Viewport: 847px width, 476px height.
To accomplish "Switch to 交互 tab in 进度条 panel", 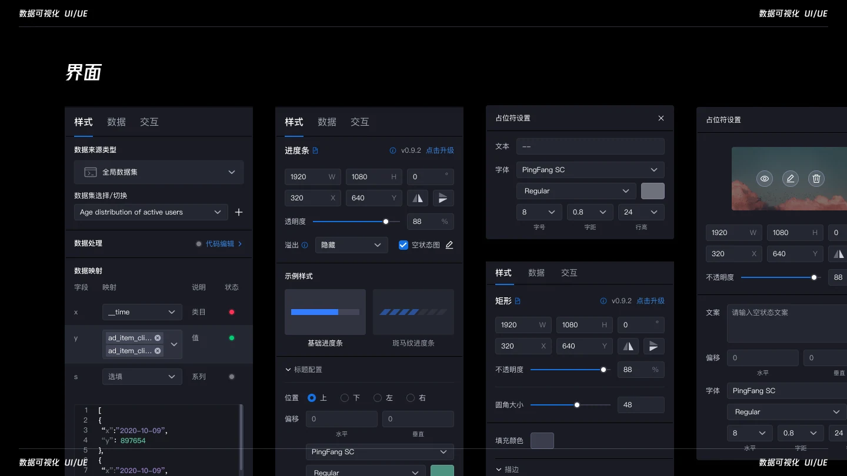I will click(x=360, y=122).
